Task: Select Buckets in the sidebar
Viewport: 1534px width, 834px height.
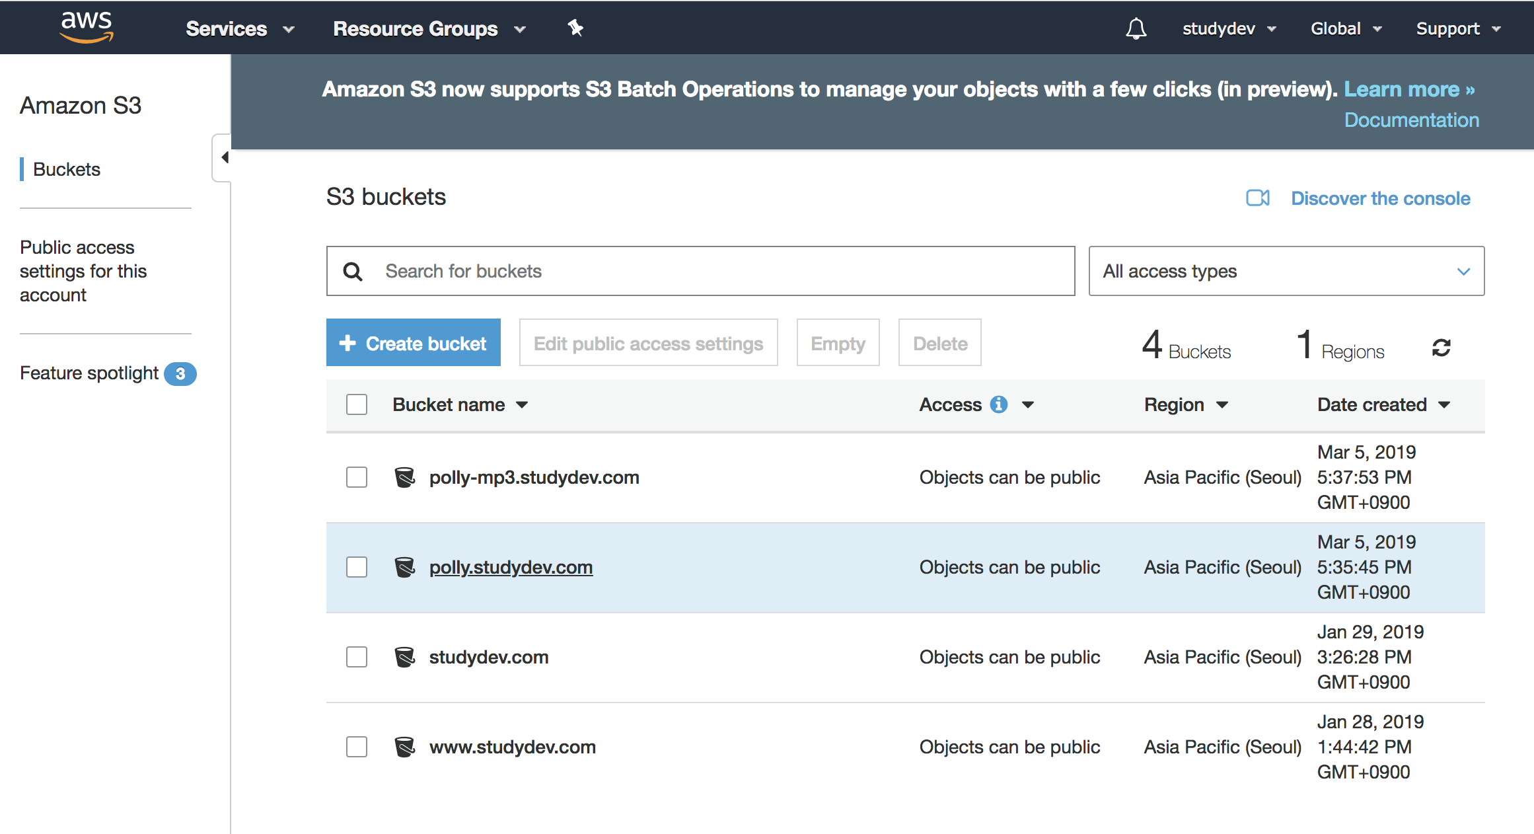Action: [67, 169]
